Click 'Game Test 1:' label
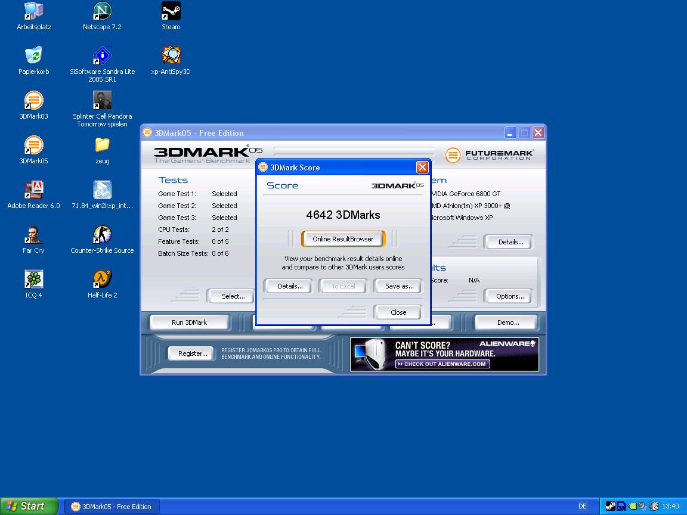 click(x=177, y=194)
